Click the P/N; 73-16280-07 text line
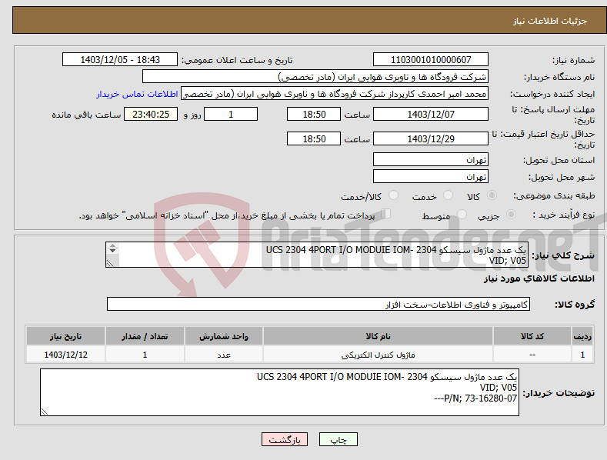Viewport: 607px width, 460px height. [475, 398]
